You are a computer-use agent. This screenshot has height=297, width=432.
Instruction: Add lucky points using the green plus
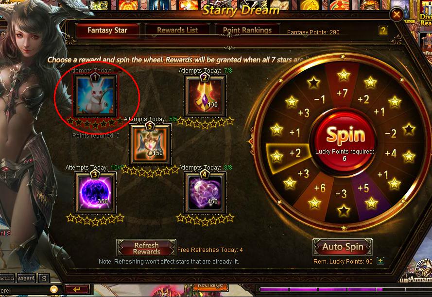[380, 261]
